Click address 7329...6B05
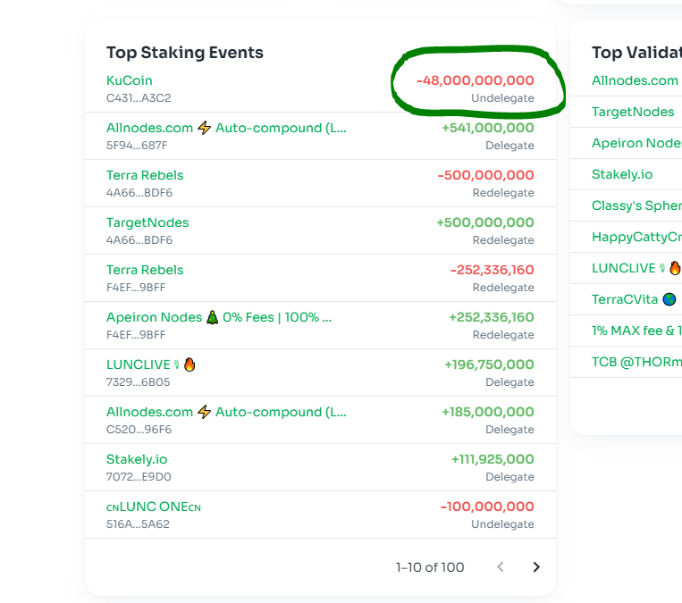 (x=138, y=382)
